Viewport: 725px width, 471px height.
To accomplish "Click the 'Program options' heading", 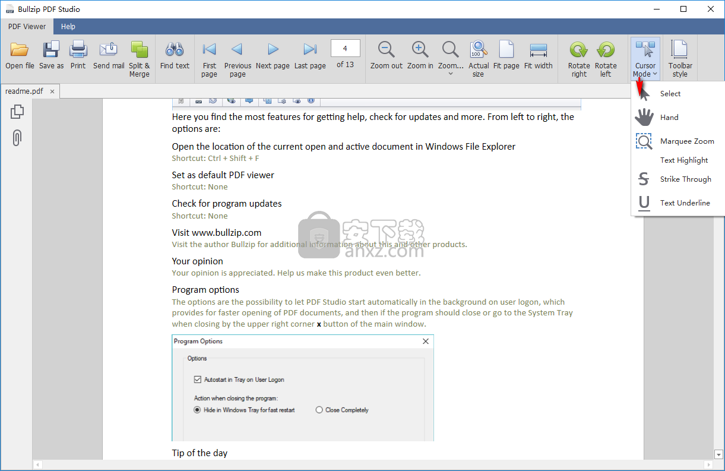I will 205,290.
